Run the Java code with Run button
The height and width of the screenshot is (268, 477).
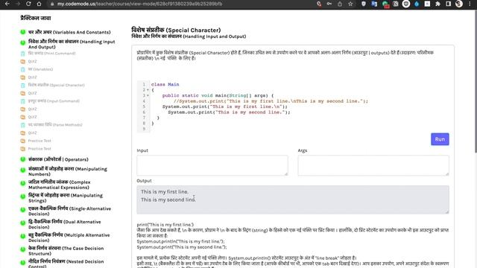440,139
